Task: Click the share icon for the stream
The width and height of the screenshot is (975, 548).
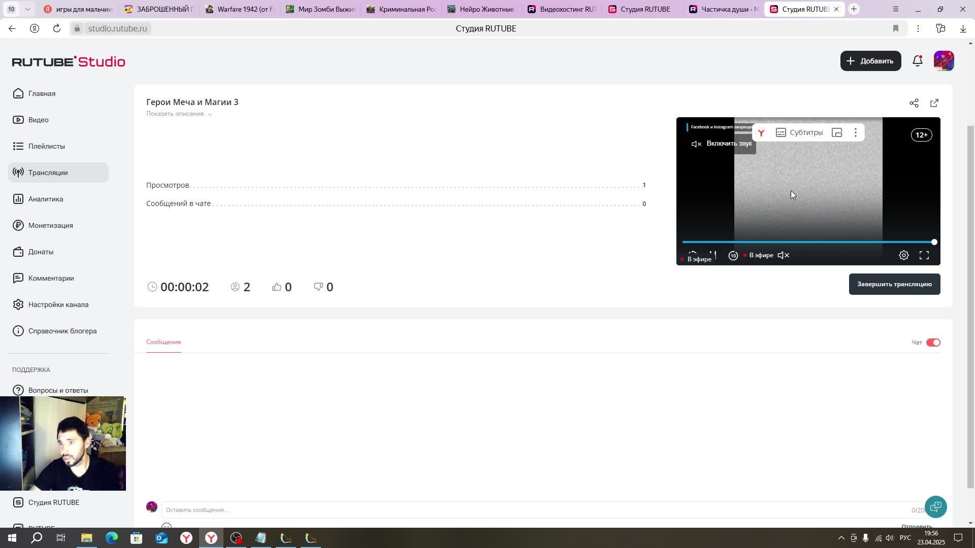Action: click(914, 104)
